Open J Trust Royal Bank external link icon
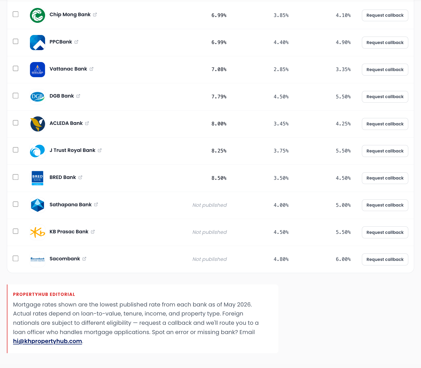Image resolution: width=421 pixels, height=368 pixels. [x=100, y=150]
